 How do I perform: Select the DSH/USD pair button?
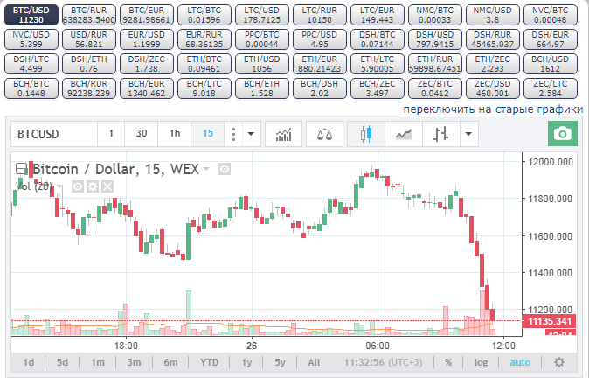pyautogui.click(x=435, y=39)
